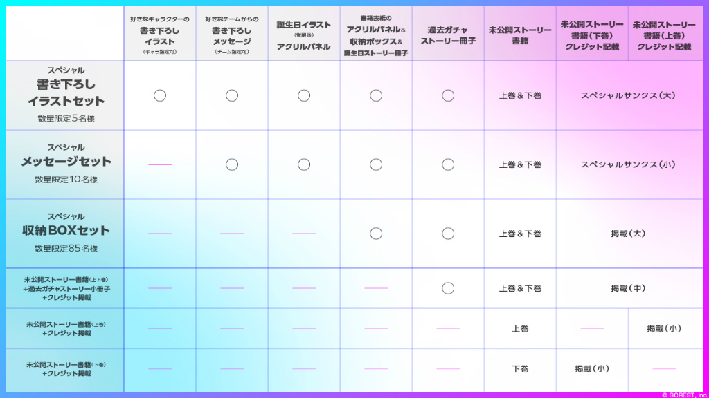The height and width of the screenshot is (398, 709).
Task: Click circle for イラストセット under 誕生日イラスト column
Action: coord(304,95)
